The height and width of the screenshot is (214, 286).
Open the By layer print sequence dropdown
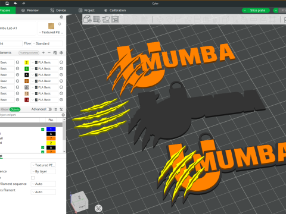click(43, 171)
